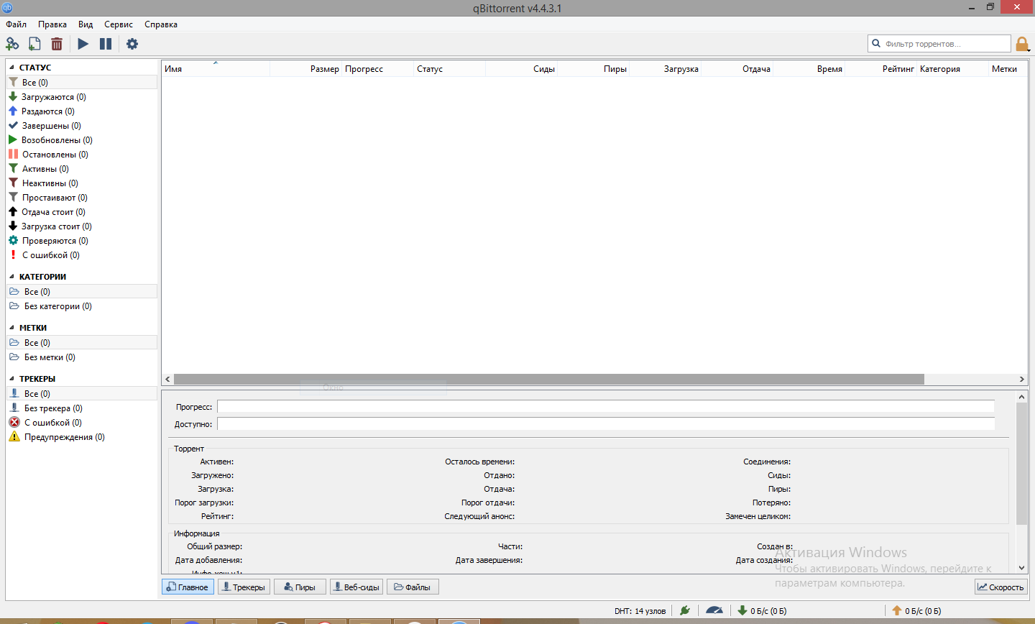Open the Справка menu
Viewport: 1035px width, 624px height.
click(x=161, y=24)
